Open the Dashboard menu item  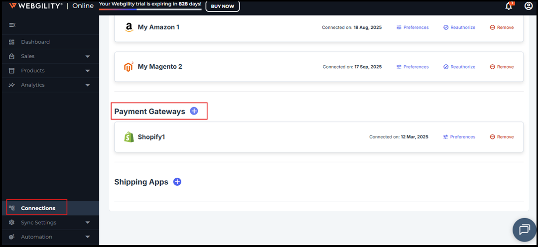35,42
